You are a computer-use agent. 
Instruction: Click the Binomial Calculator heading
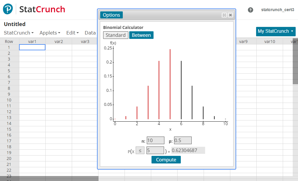(123, 27)
